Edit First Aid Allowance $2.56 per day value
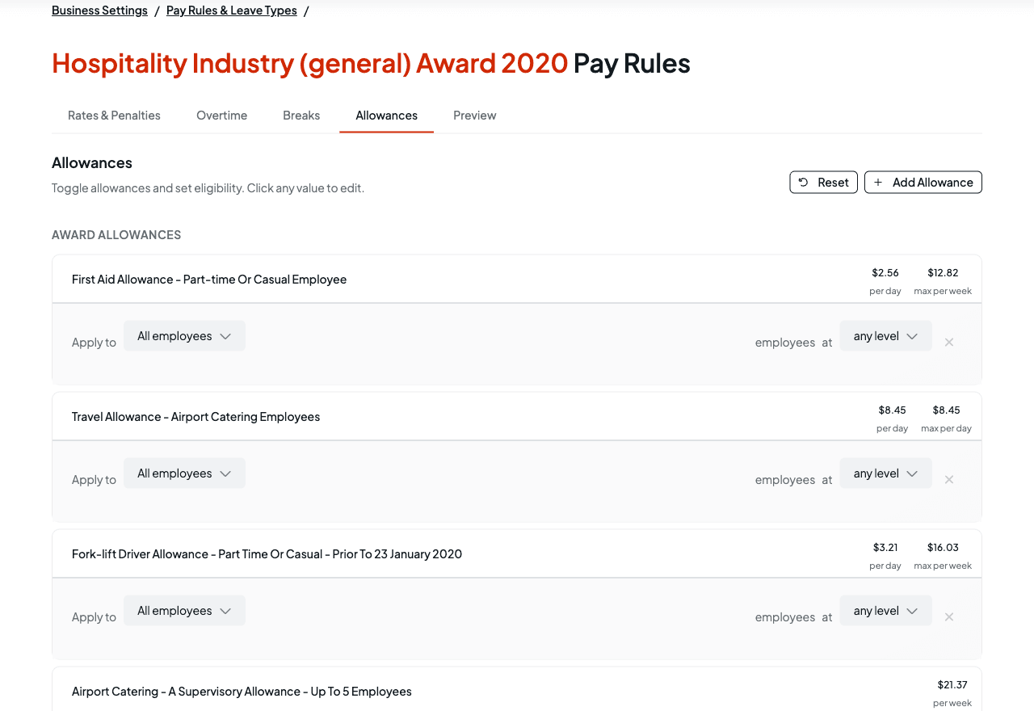1034x711 pixels. [x=885, y=273]
